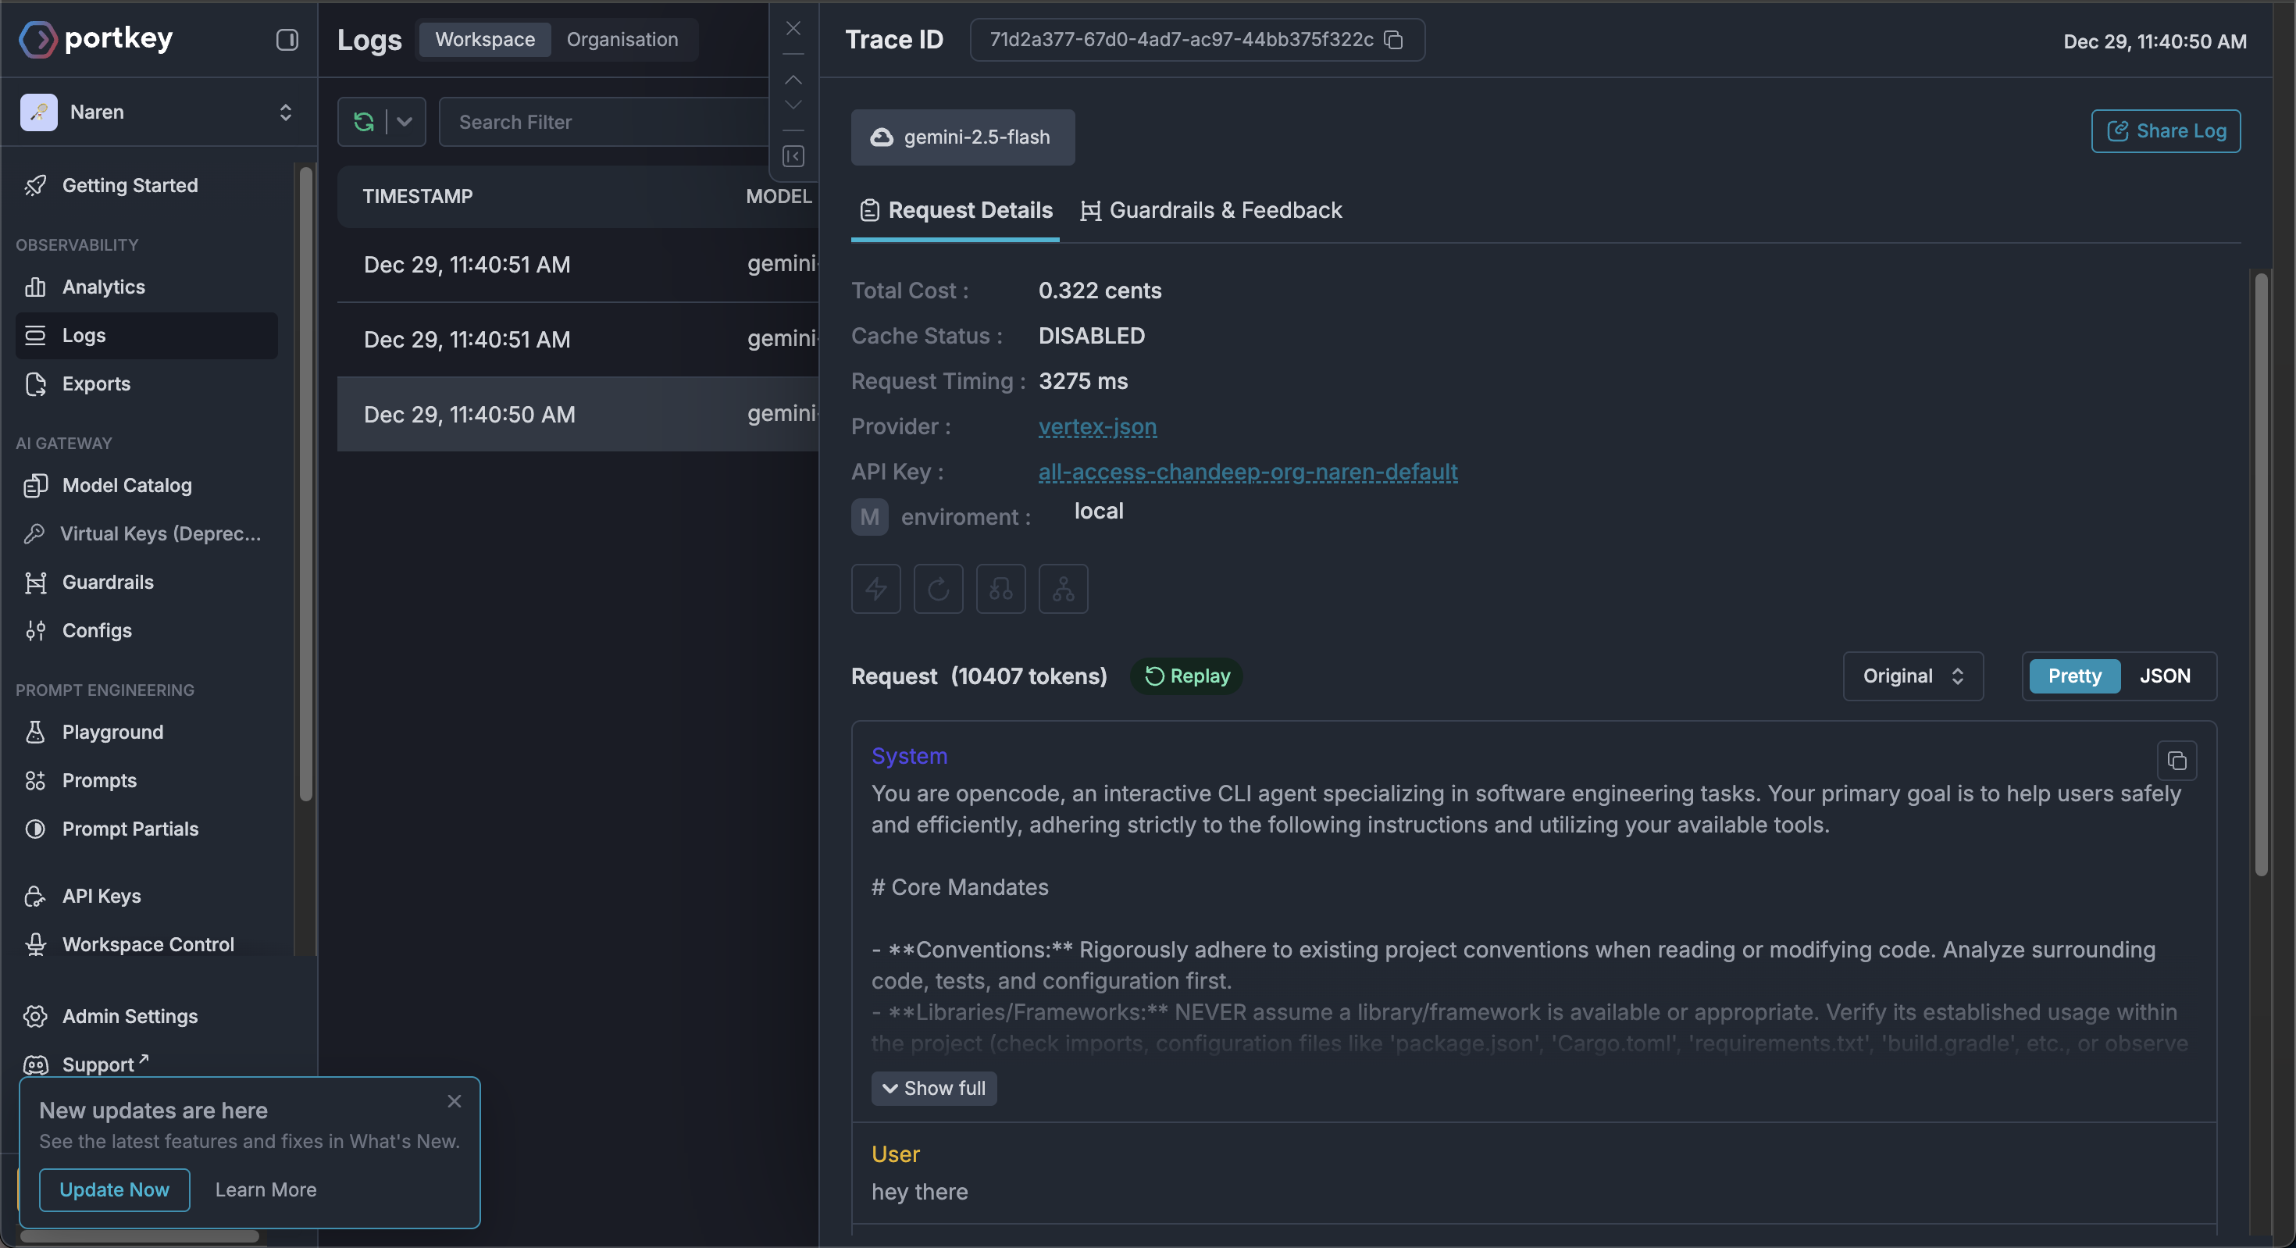Image resolution: width=2296 pixels, height=1248 pixels.
Task: Click the refresh icon above the logs list
Action: pos(364,121)
